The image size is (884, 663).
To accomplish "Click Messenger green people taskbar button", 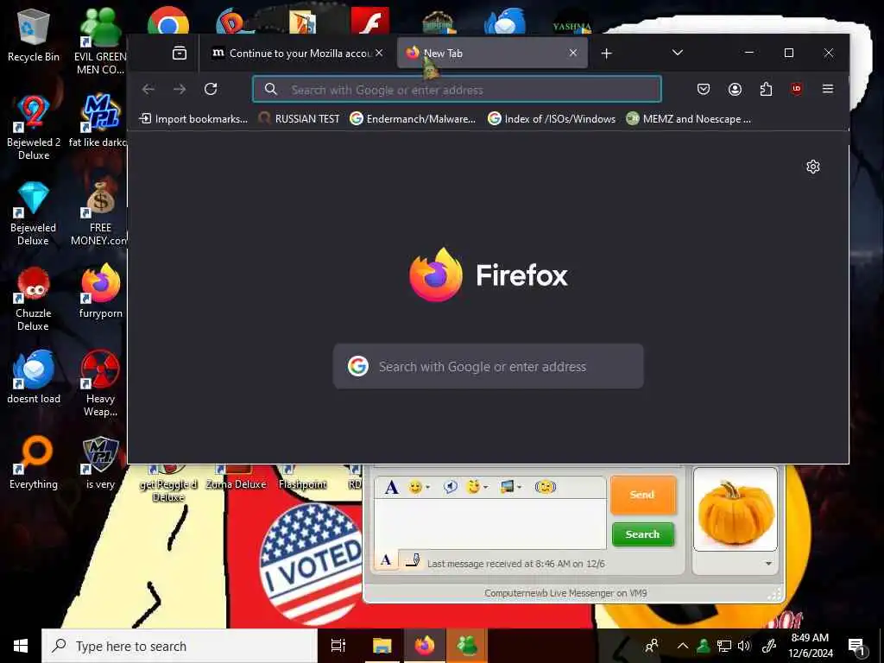I will click(x=467, y=646).
